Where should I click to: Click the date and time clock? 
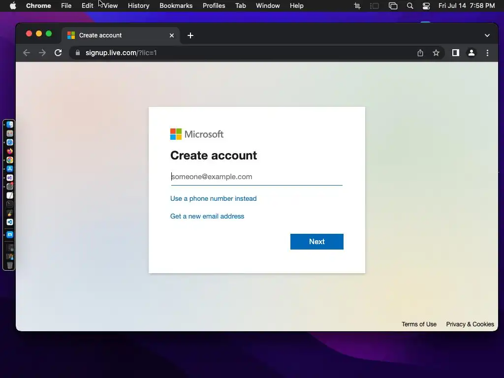[x=467, y=6]
